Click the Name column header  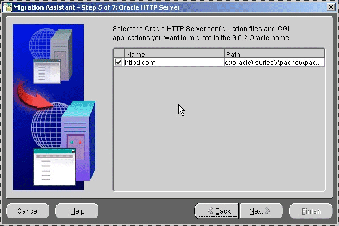point(175,54)
